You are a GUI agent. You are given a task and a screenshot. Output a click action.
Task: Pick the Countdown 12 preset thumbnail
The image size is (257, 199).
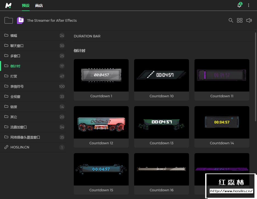click(101, 122)
